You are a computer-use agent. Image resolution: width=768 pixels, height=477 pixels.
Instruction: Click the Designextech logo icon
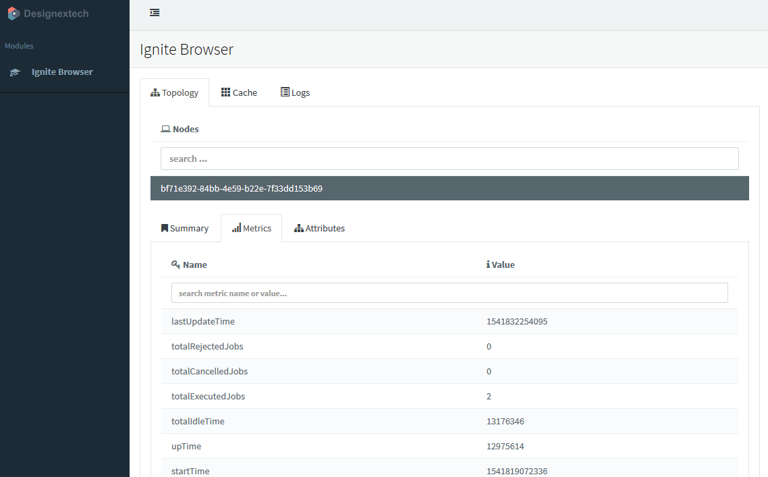(x=13, y=13)
